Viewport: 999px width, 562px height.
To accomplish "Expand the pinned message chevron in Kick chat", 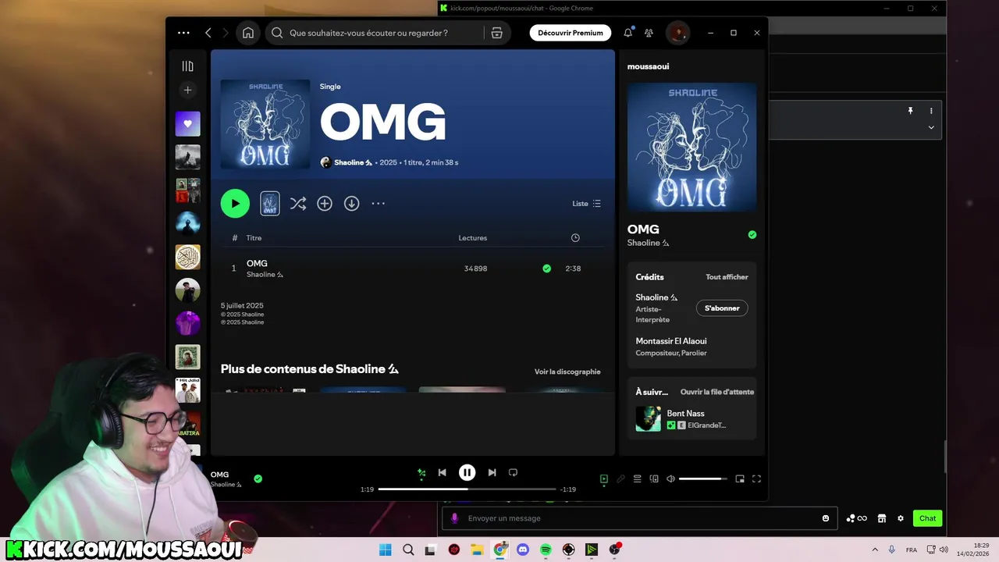I will tap(931, 127).
